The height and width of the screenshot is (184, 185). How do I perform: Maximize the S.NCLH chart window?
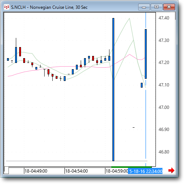156,7
